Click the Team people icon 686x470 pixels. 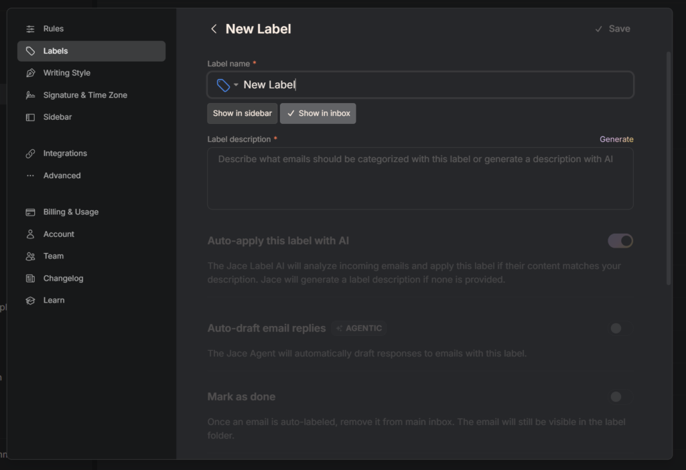tap(30, 256)
